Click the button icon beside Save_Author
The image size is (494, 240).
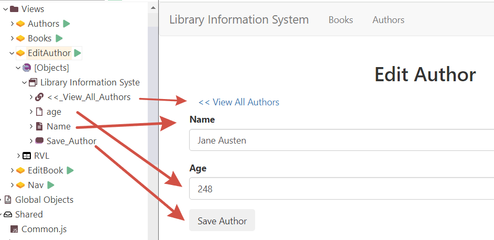(x=39, y=141)
